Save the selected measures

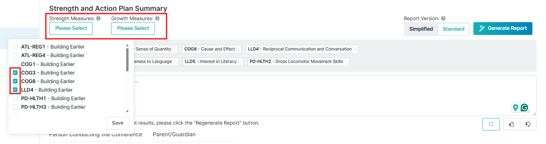[118, 123]
